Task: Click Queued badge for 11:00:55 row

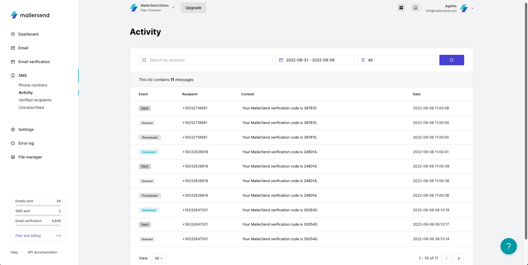Action: click(147, 123)
